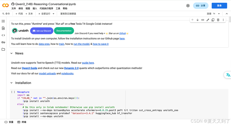Move cell up arrow icon
The image size is (231, 125).
pos(192,20)
